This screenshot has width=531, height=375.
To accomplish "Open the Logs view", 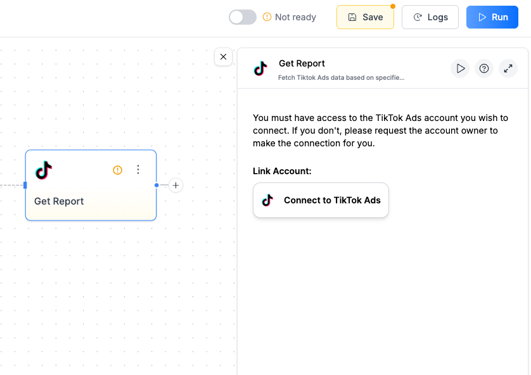I will pos(430,17).
